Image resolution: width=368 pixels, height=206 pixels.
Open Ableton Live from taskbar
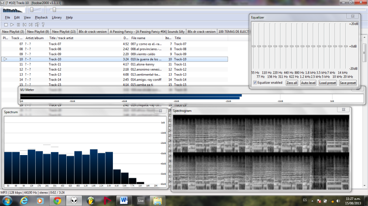(x=140, y=201)
